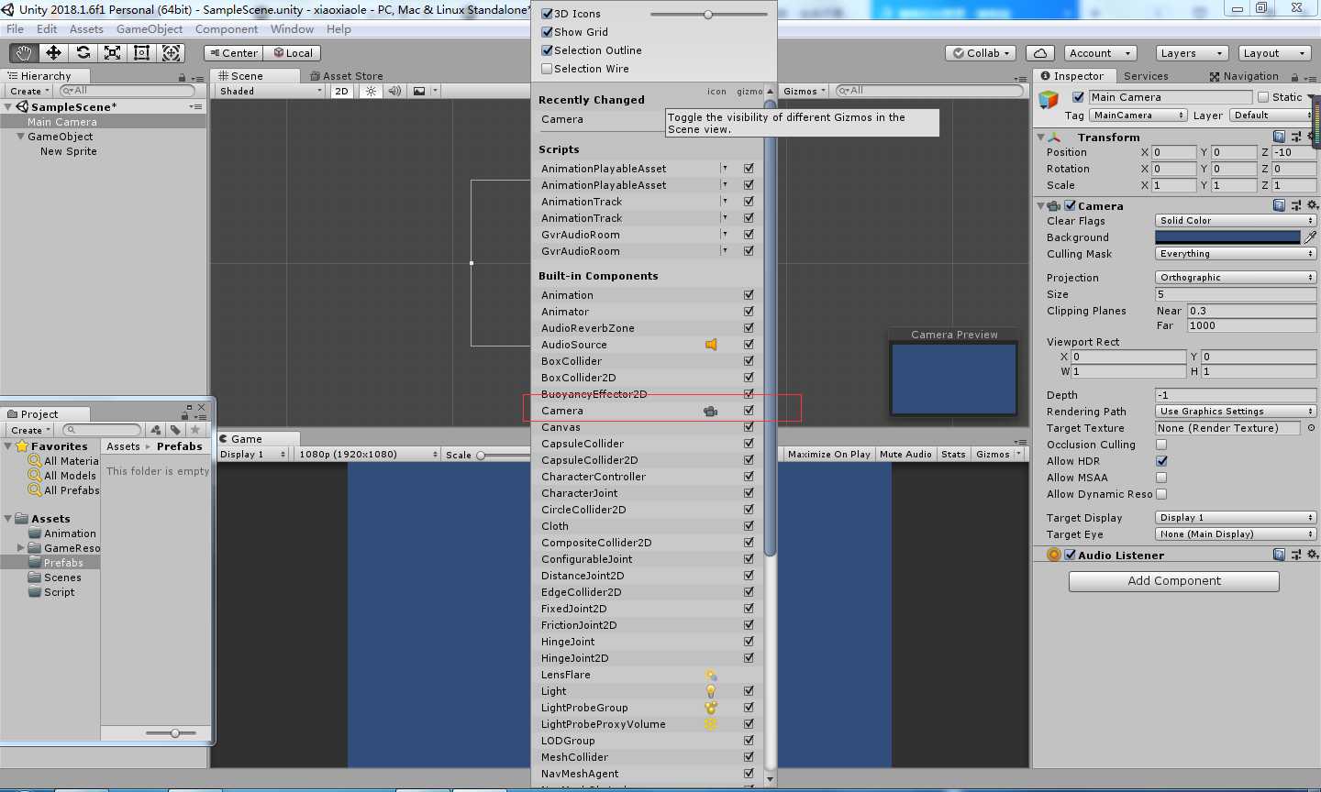
Task: Open the cloud services button
Action: pyautogui.click(x=1040, y=53)
